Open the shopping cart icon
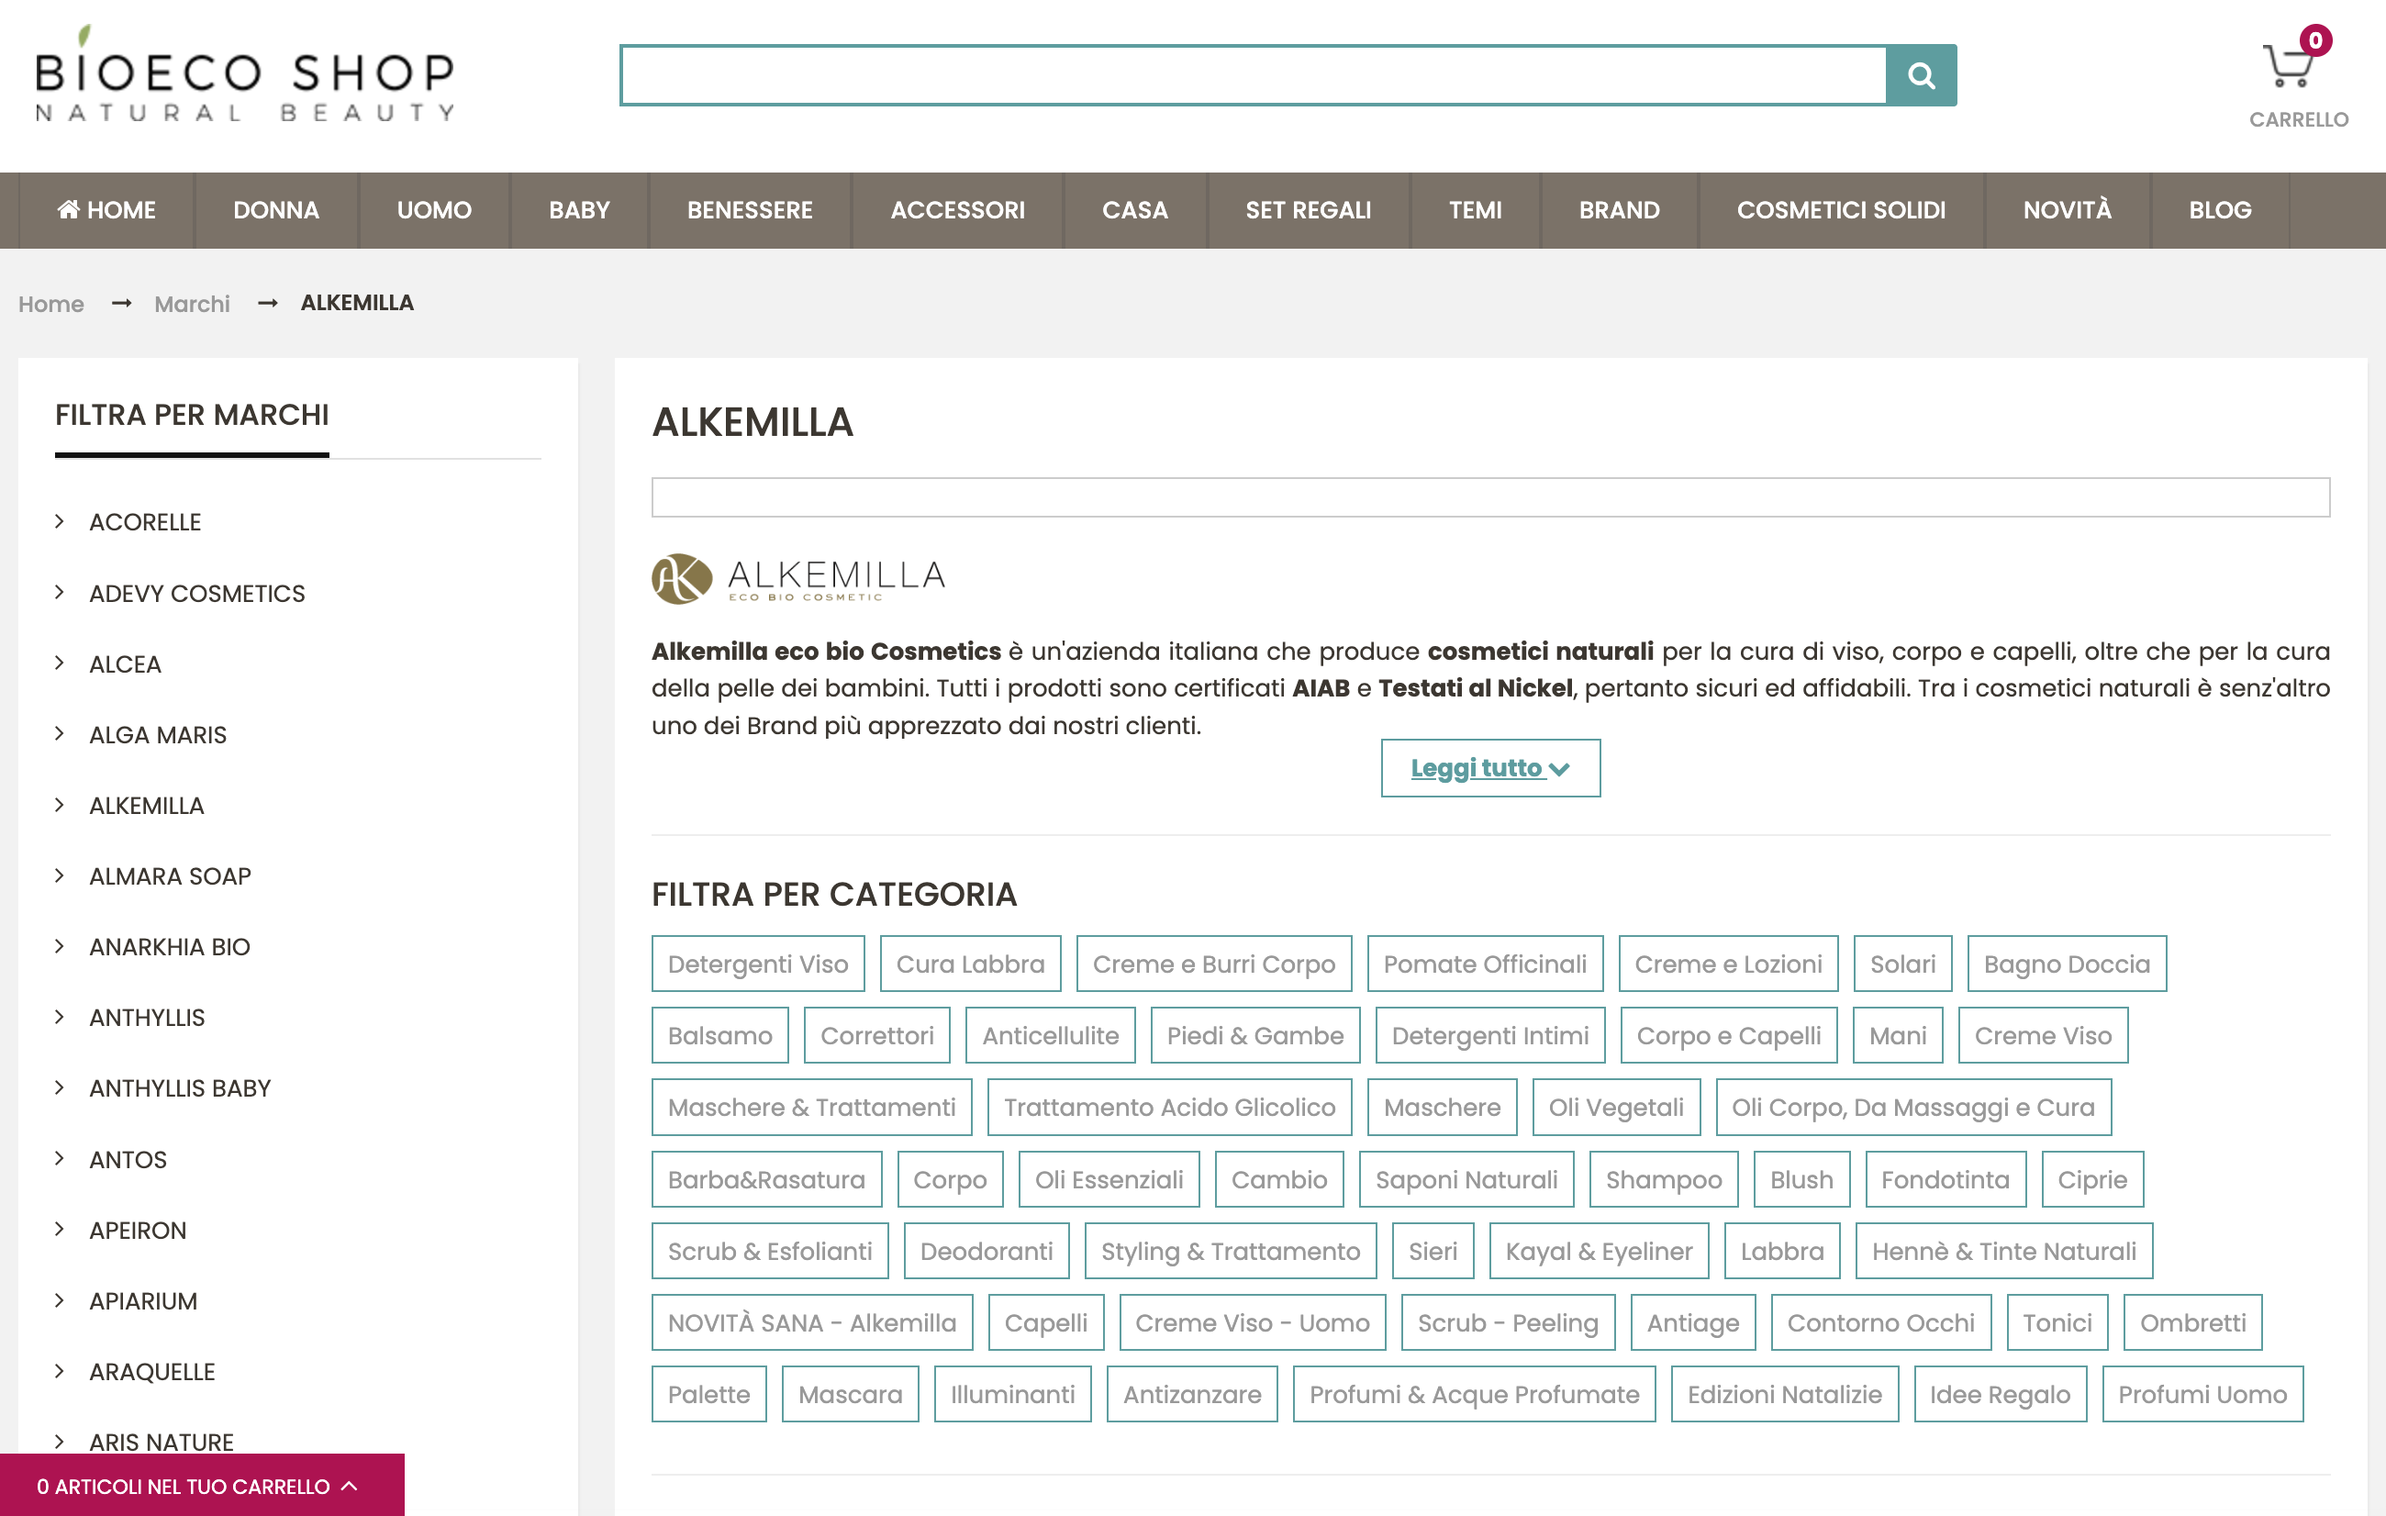This screenshot has height=1516, width=2386. (x=2289, y=66)
